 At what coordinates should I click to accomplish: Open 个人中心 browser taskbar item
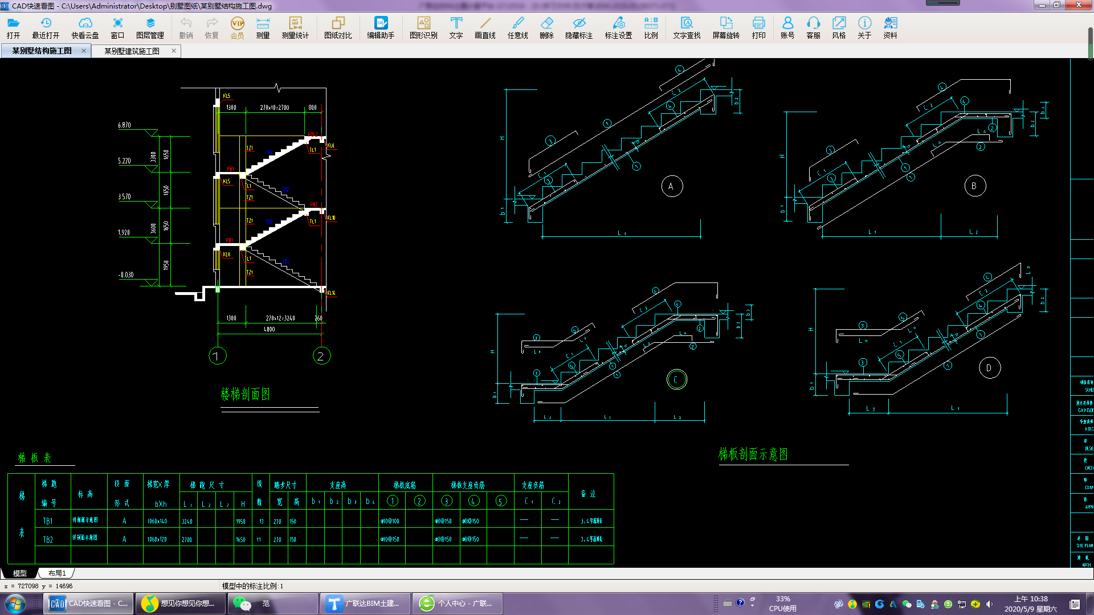click(458, 604)
